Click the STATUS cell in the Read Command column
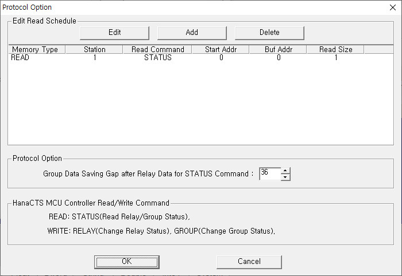 click(157, 58)
